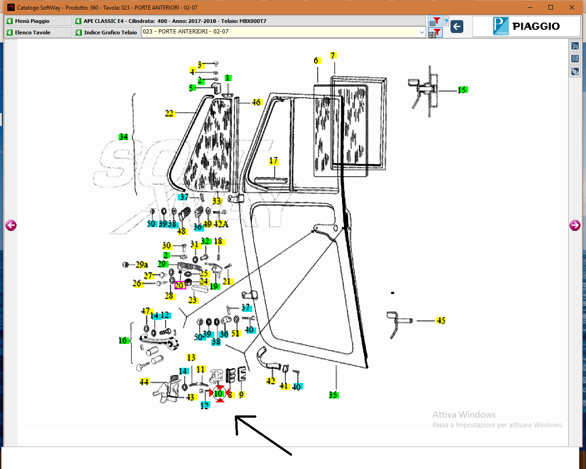Go to next table with right magenta arrow
The width and height of the screenshot is (586, 469).
click(x=575, y=225)
